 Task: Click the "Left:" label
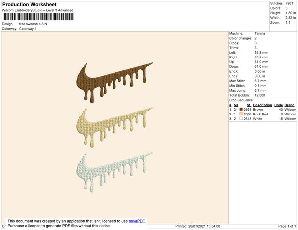232,53
